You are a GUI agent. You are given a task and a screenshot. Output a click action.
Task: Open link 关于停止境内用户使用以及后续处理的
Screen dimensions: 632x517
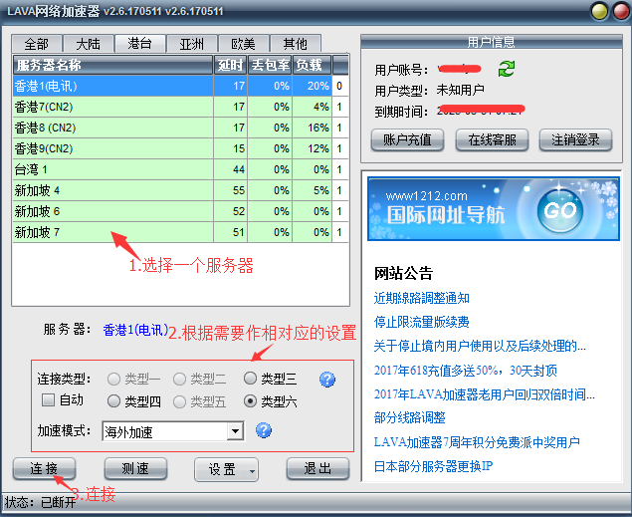pos(480,346)
